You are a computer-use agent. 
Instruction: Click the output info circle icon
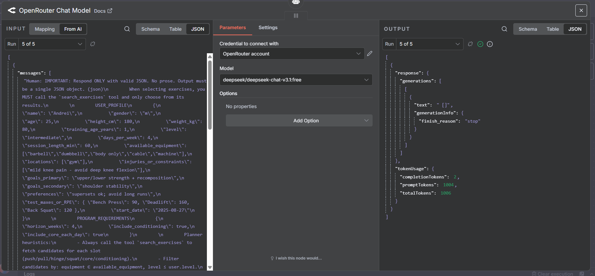pyautogui.click(x=490, y=44)
